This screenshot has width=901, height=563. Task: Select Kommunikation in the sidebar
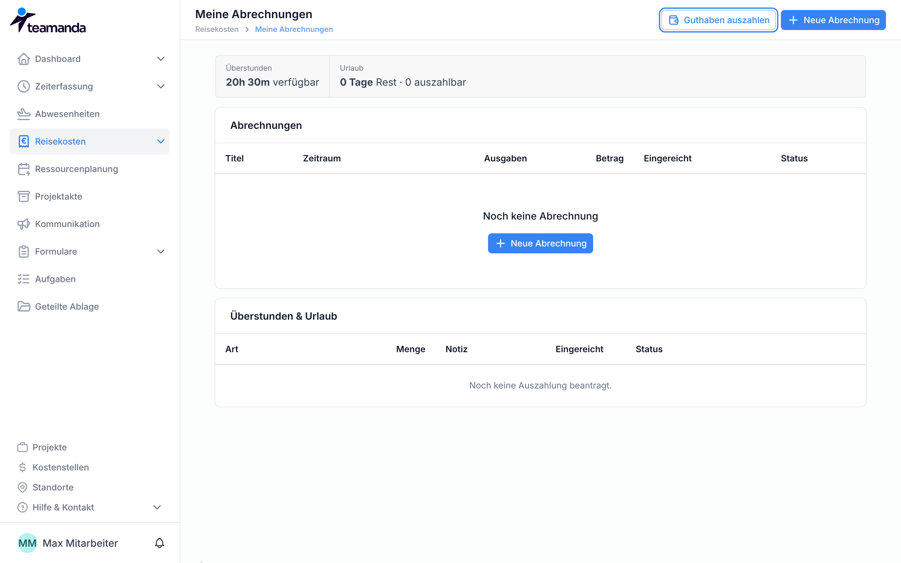click(89, 224)
